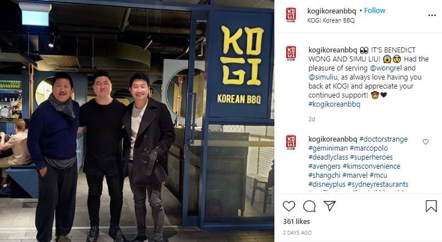The height and width of the screenshot is (242, 442).
Task: Click the post photo of three men
Action: 137,121
